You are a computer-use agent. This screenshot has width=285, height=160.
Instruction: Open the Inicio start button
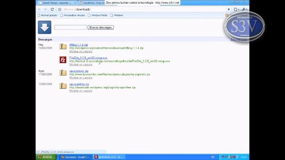pyautogui.click(x=46, y=157)
